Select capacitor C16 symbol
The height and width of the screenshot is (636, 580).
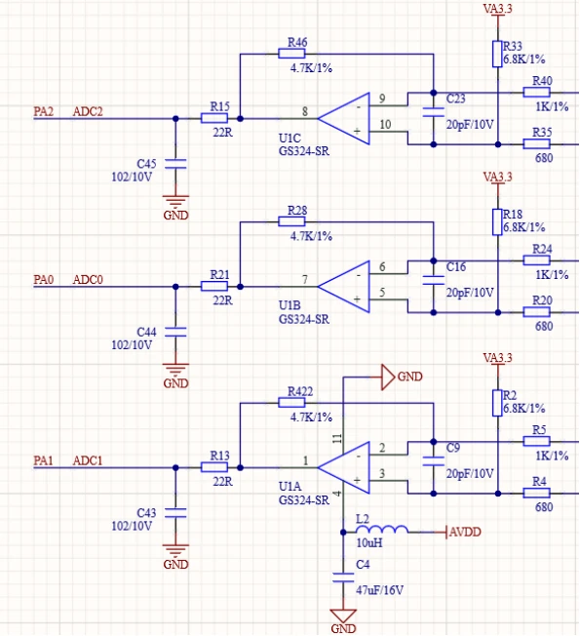pyautogui.click(x=433, y=280)
